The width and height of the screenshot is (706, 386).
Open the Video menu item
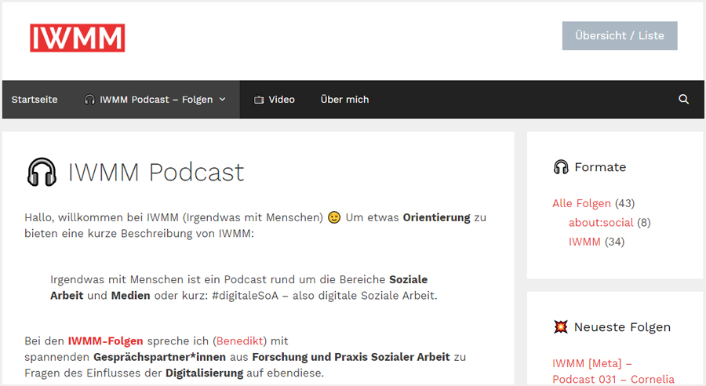[x=282, y=100]
